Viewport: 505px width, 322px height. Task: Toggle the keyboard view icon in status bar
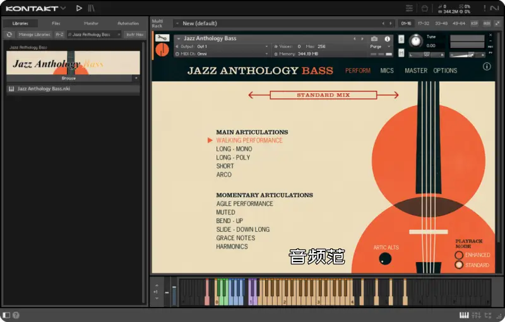[464, 315]
